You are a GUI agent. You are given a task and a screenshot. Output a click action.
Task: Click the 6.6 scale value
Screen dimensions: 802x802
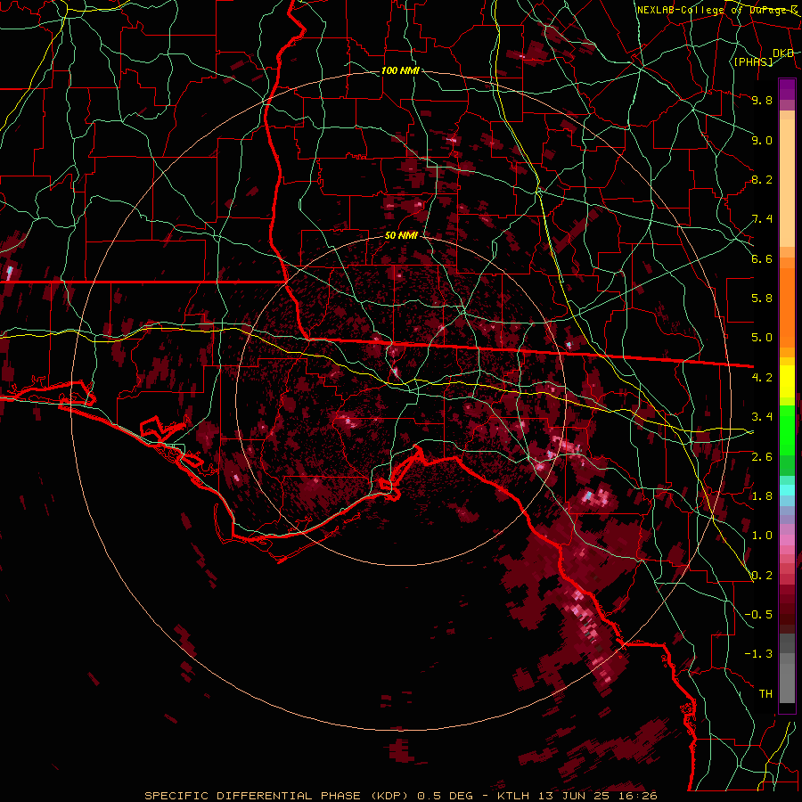point(762,258)
